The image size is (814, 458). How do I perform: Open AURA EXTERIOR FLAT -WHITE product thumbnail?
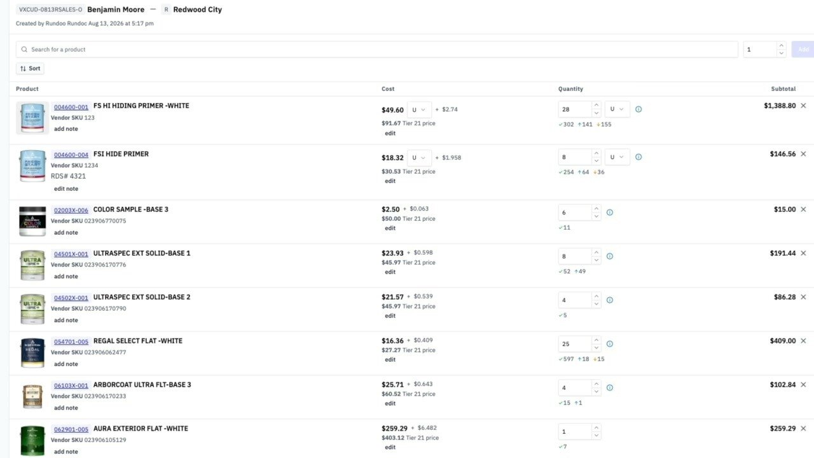(32, 441)
